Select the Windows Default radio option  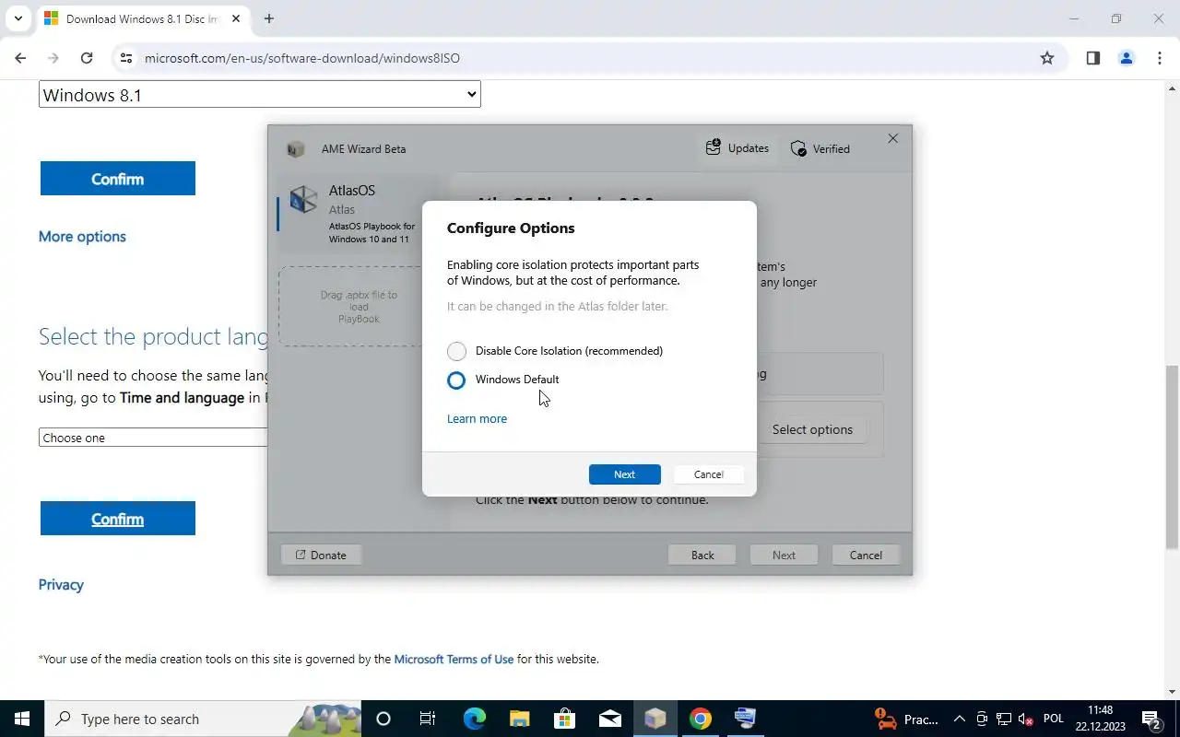point(456,380)
